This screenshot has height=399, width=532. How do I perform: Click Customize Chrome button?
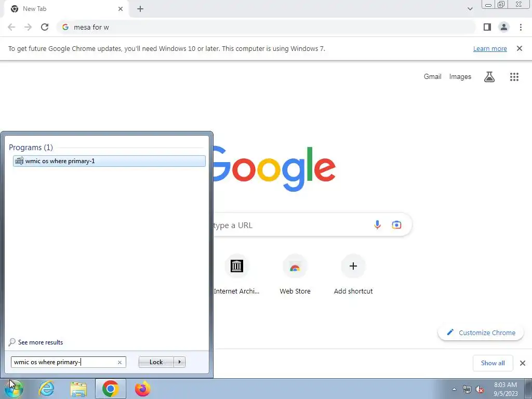[x=481, y=332]
